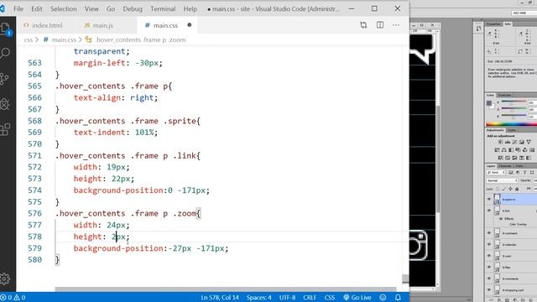Add a Color Balance adjustment
This screenshot has height=302, width=537.
pyautogui.click(x=503, y=150)
